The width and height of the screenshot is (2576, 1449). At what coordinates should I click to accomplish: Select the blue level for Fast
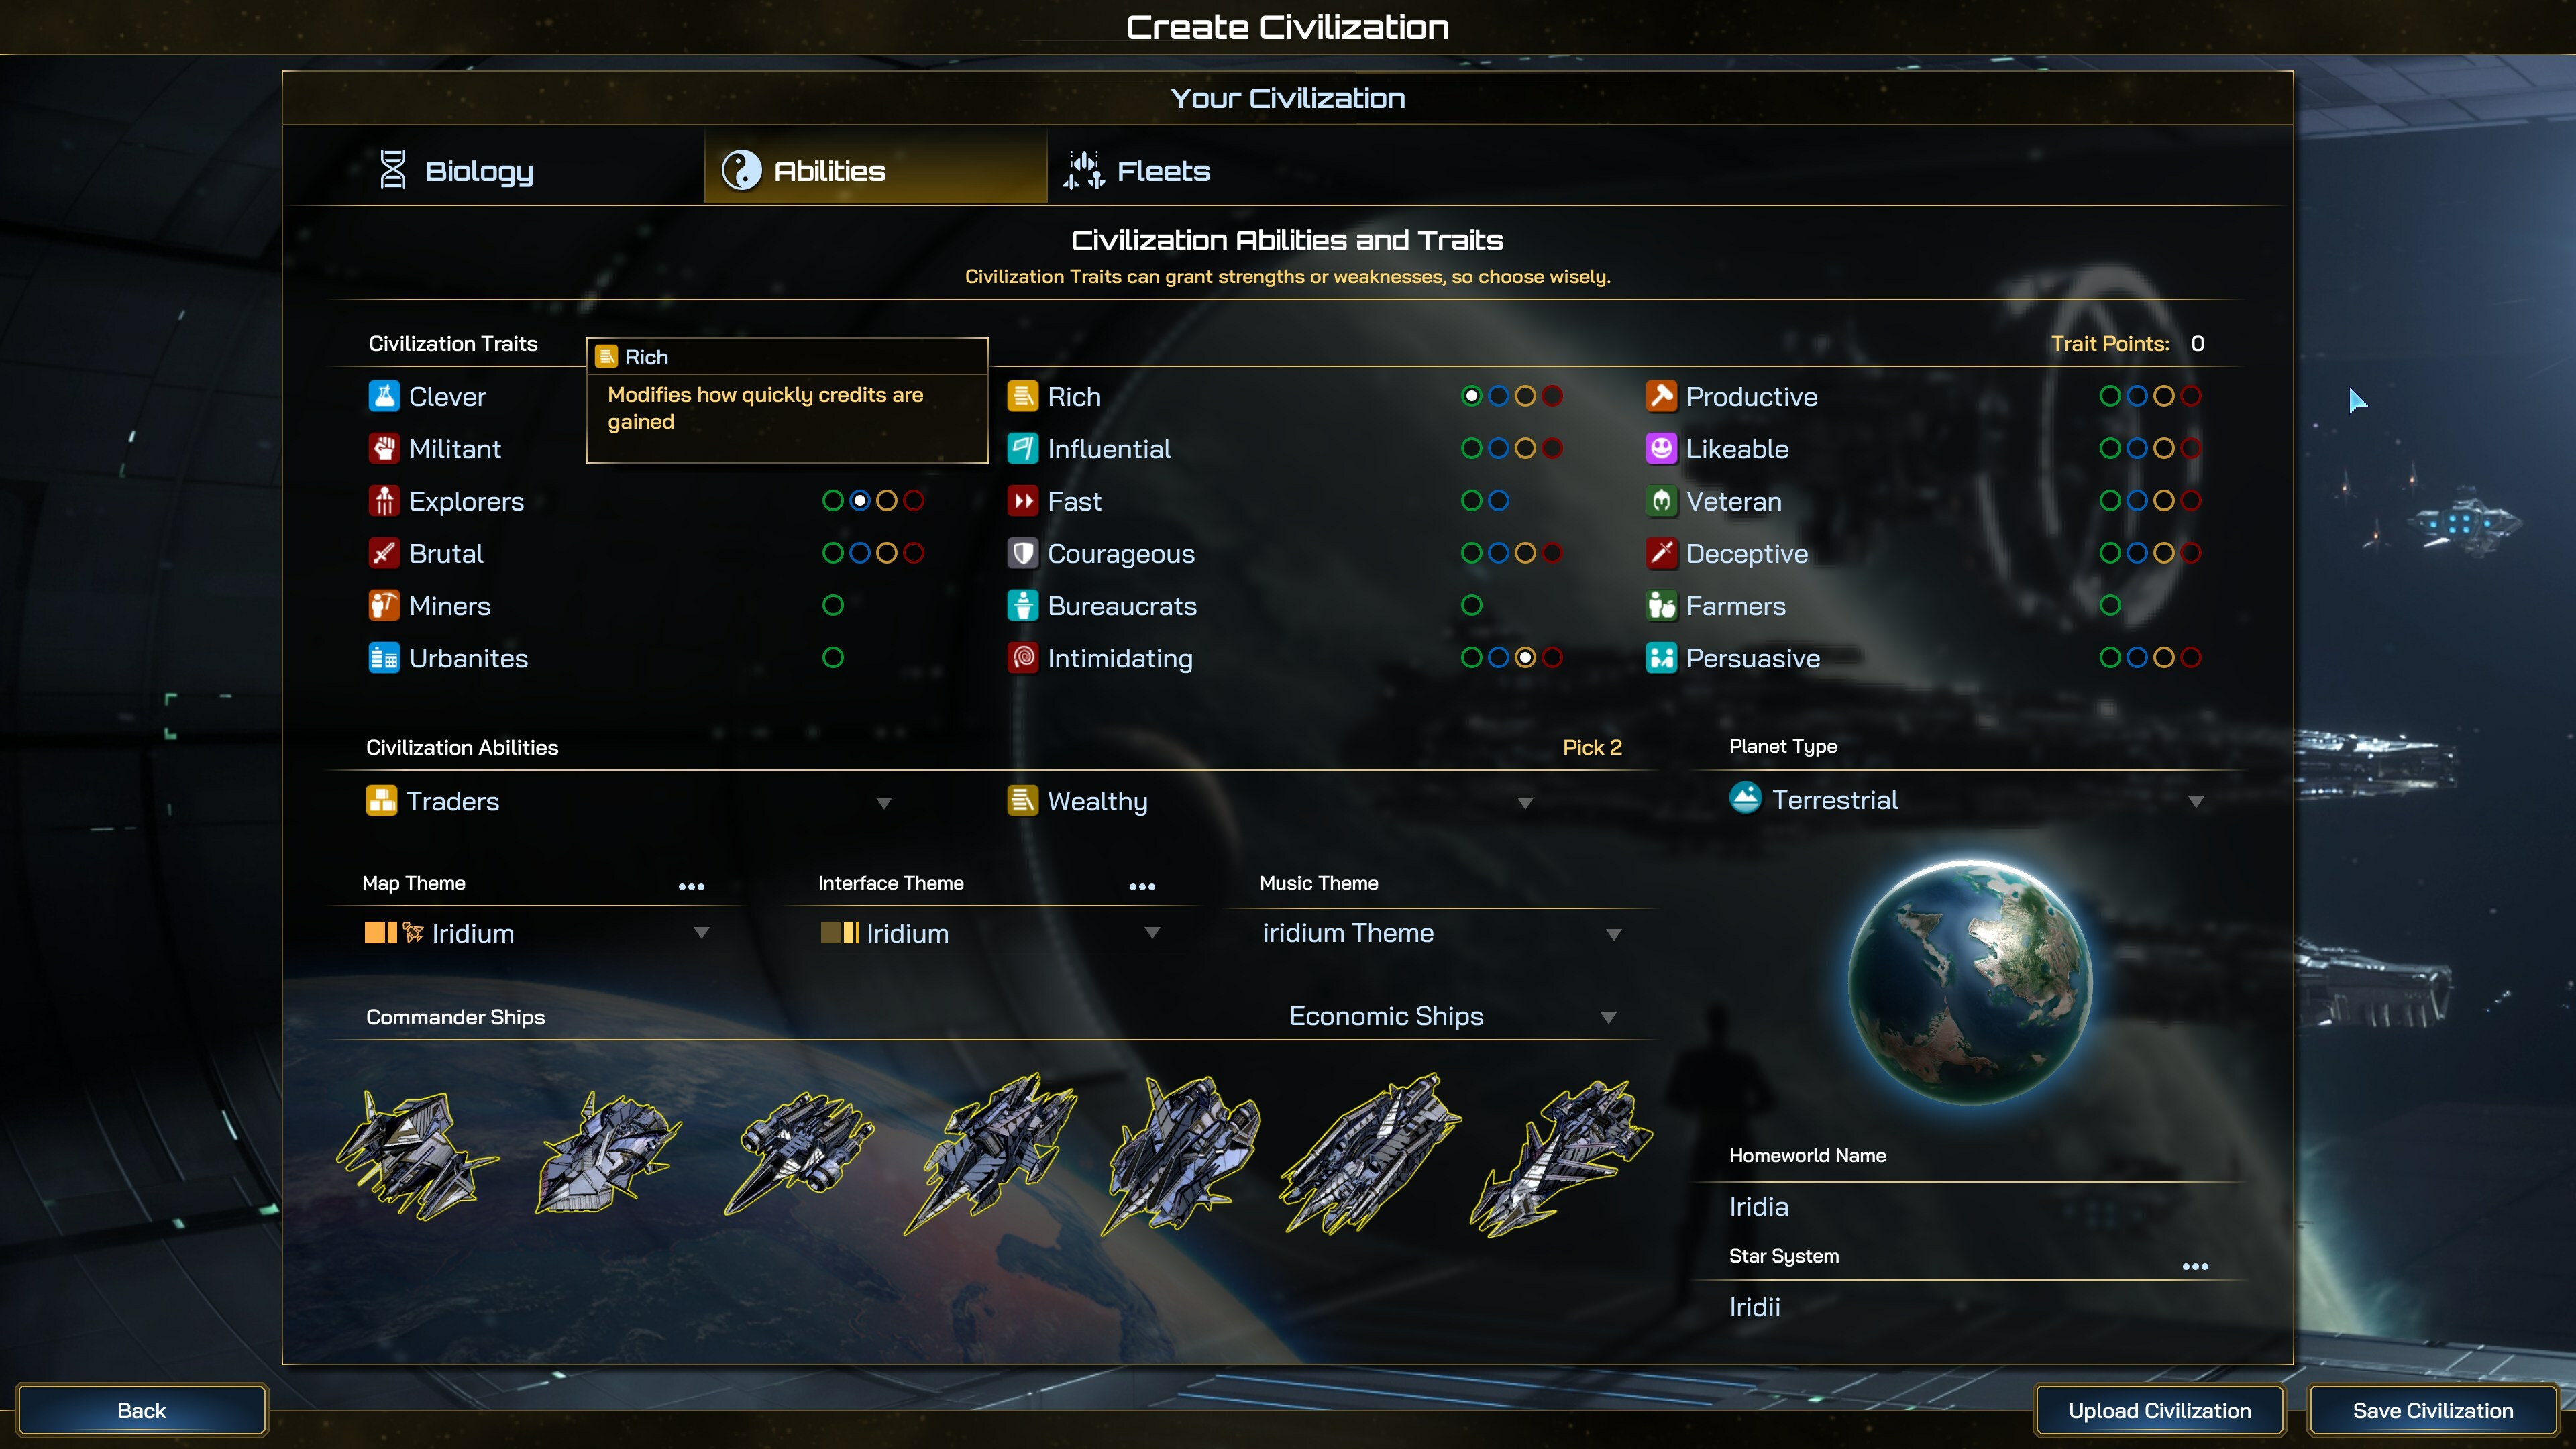click(1498, 500)
